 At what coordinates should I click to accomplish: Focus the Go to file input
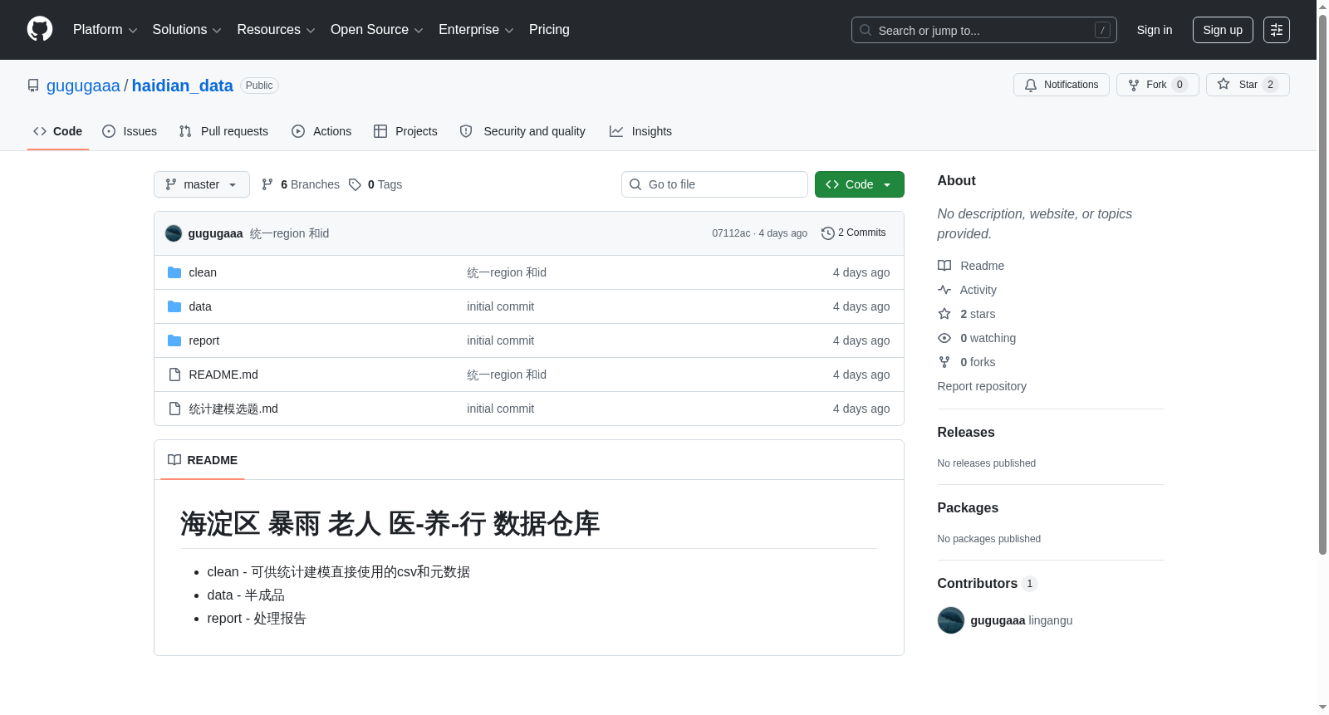coord(714,184)
